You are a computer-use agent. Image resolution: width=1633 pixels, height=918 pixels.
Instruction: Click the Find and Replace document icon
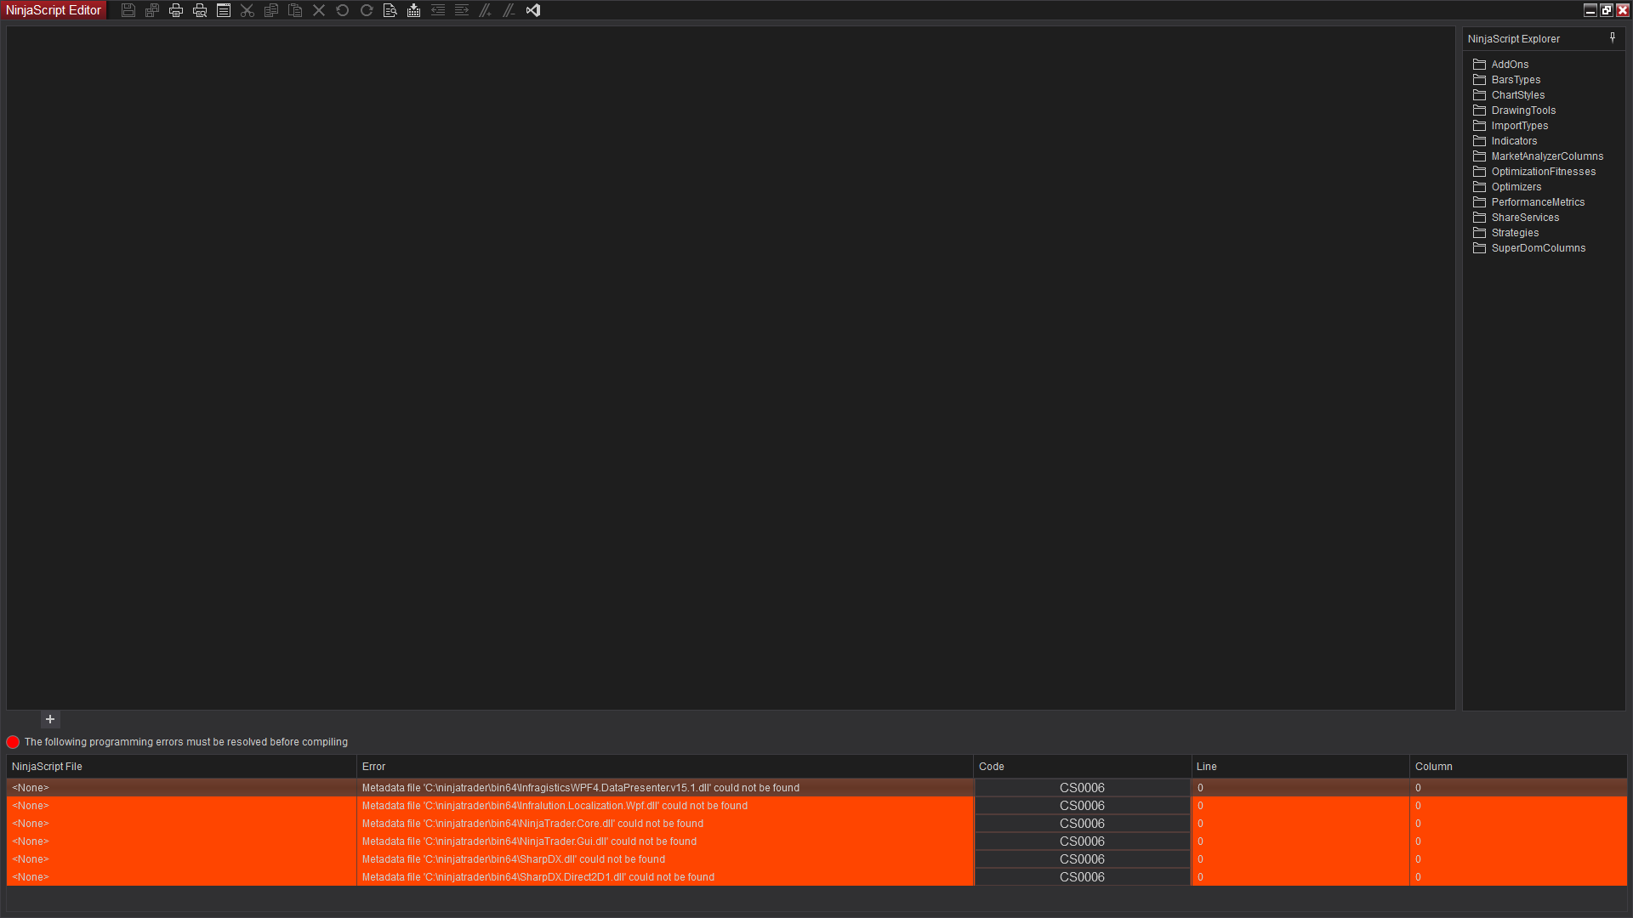[390, 10]
